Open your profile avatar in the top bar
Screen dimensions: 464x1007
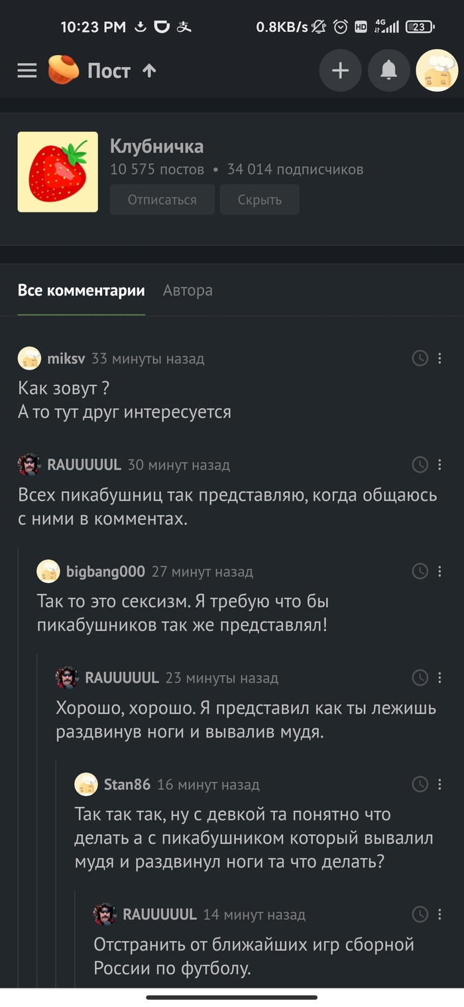(x=437, y=70)
